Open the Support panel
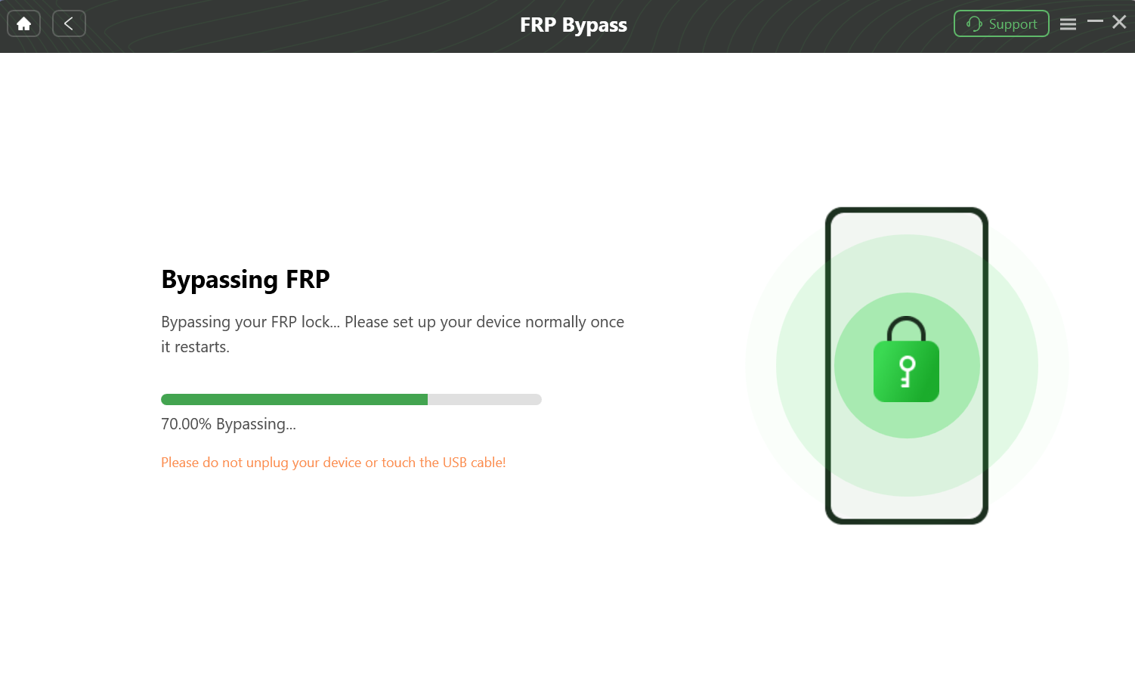1135x675 pixels. (x=1001, y=23)
